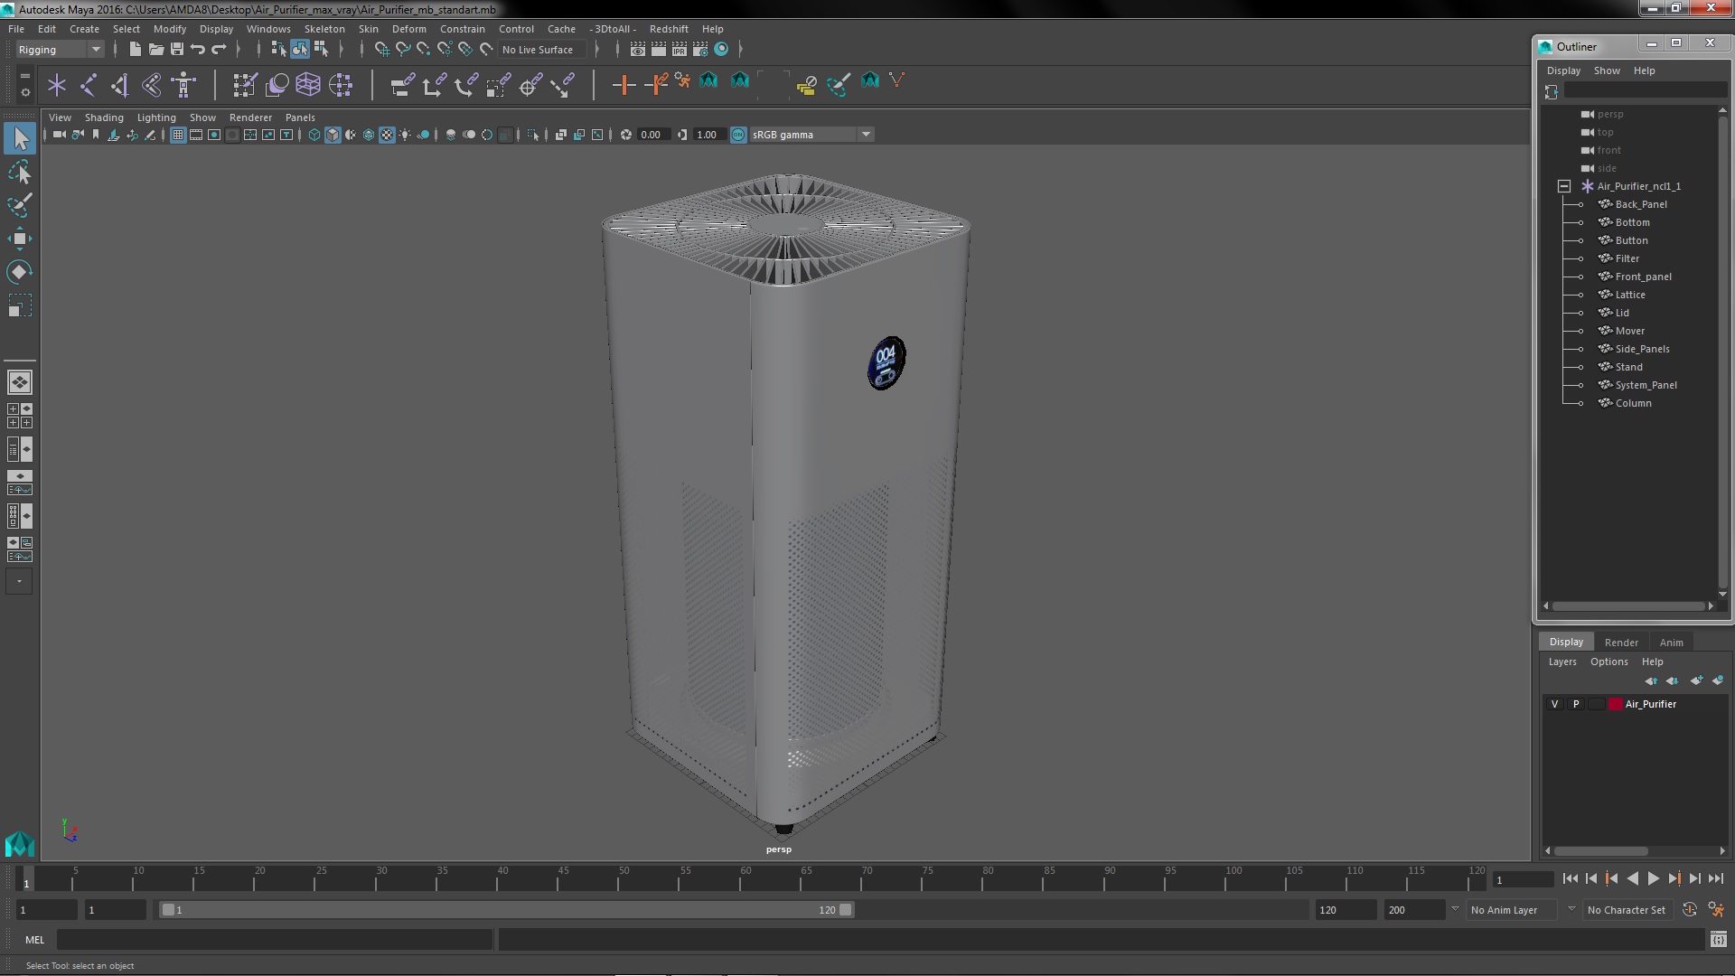Image resolution: width=1735 pixels, height=976 pixels.
Task: Collapse the Air_Purifier_ncl1_1 group
Action: pyautogui.click(x=1564, y=186)
